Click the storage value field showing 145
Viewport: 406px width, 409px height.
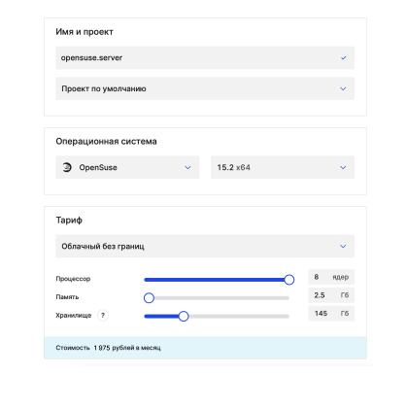(331, 313)
